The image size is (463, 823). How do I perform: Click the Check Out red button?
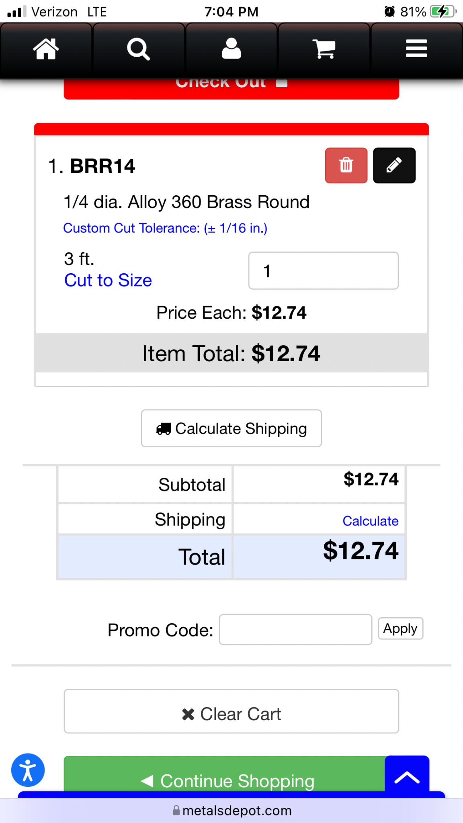(231, 88)
